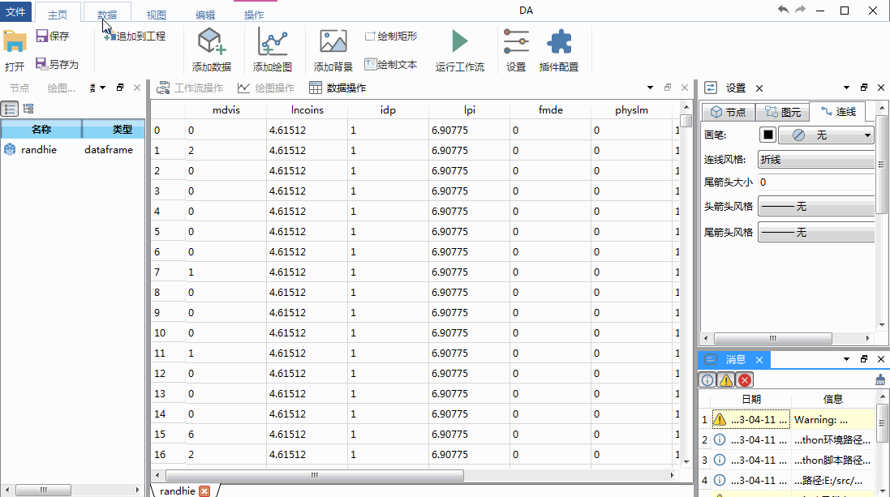Run the workflow with the green play icon
The width and height of the screenshot is (890, 497).
point(459,49)
